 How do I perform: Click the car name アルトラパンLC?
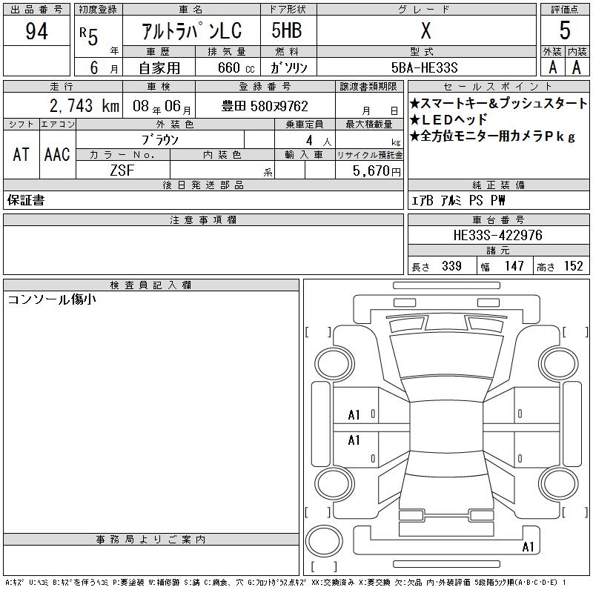(190, 32)
